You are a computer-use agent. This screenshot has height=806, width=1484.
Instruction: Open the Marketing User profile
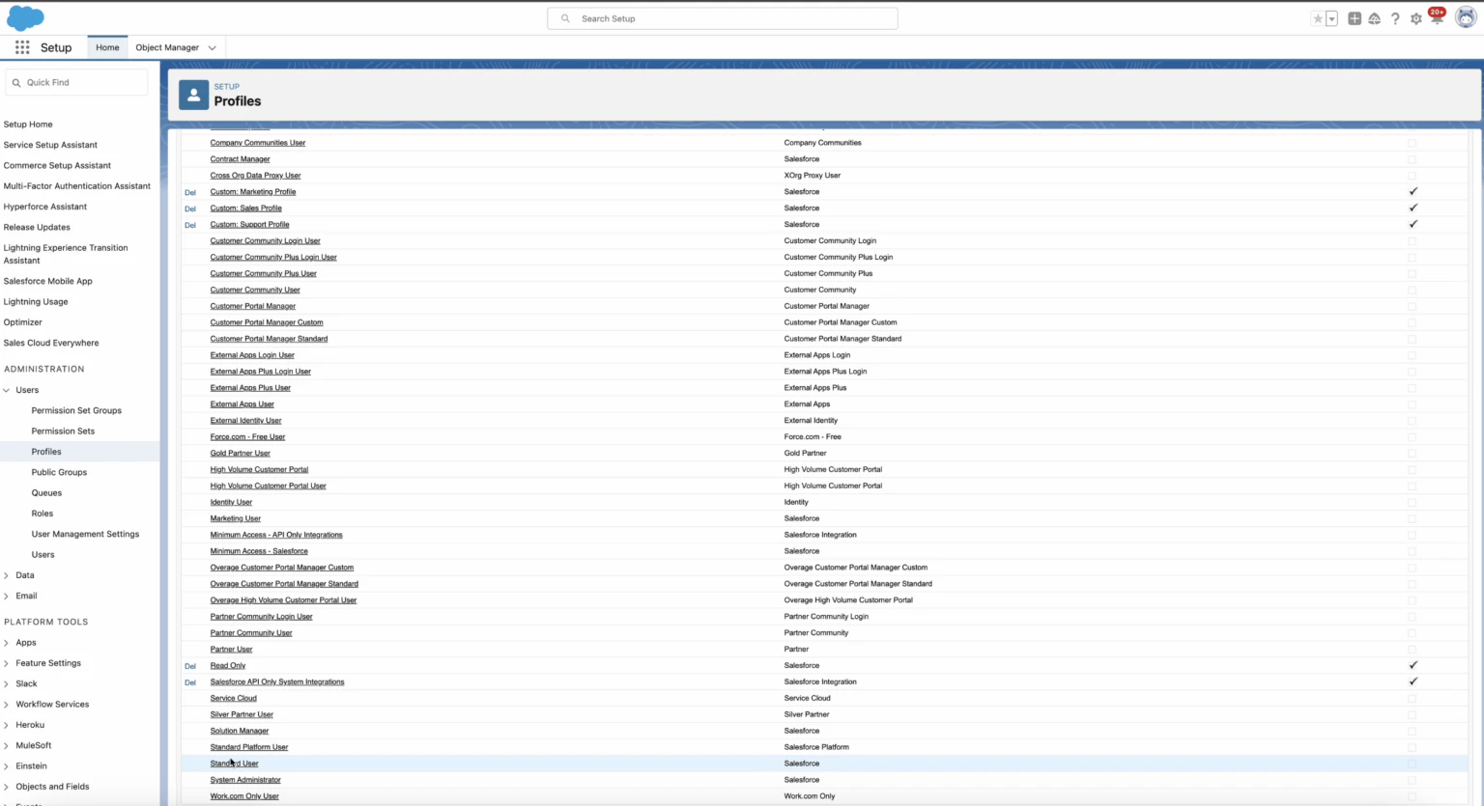point(236,518)
